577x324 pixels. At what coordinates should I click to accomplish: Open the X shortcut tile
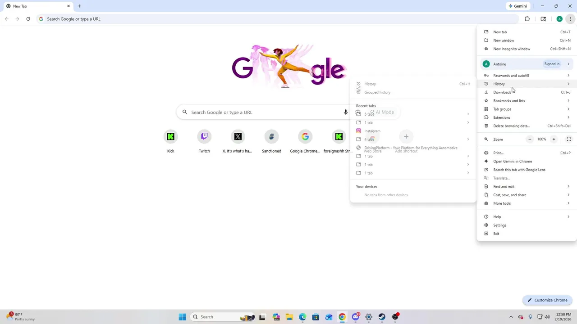click(x=238, y=141)
